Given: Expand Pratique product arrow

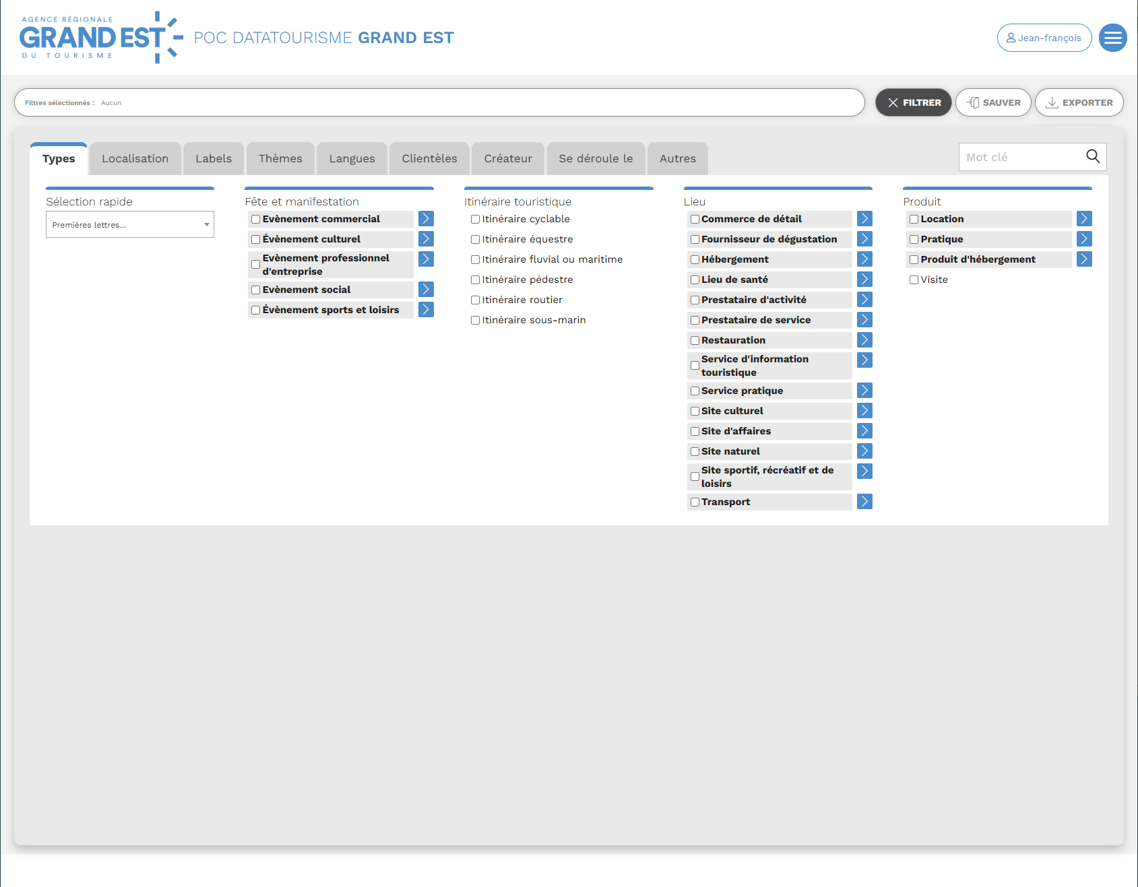Looking at the screenshot, I should (x=1084, y=239).
